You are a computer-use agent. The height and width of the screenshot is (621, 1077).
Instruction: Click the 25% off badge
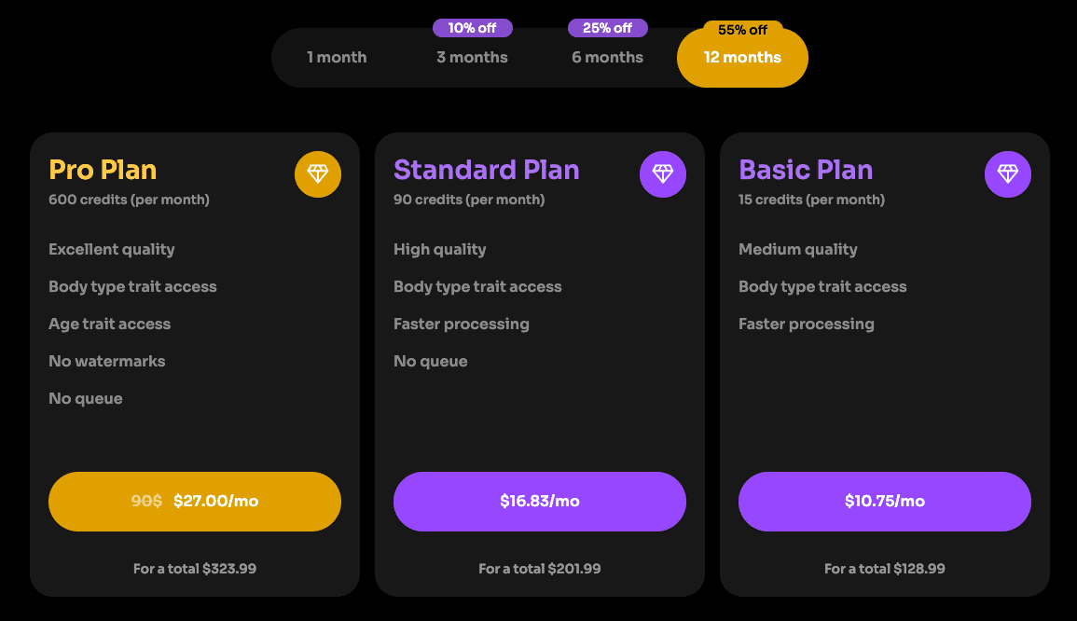tap(607, 28)
